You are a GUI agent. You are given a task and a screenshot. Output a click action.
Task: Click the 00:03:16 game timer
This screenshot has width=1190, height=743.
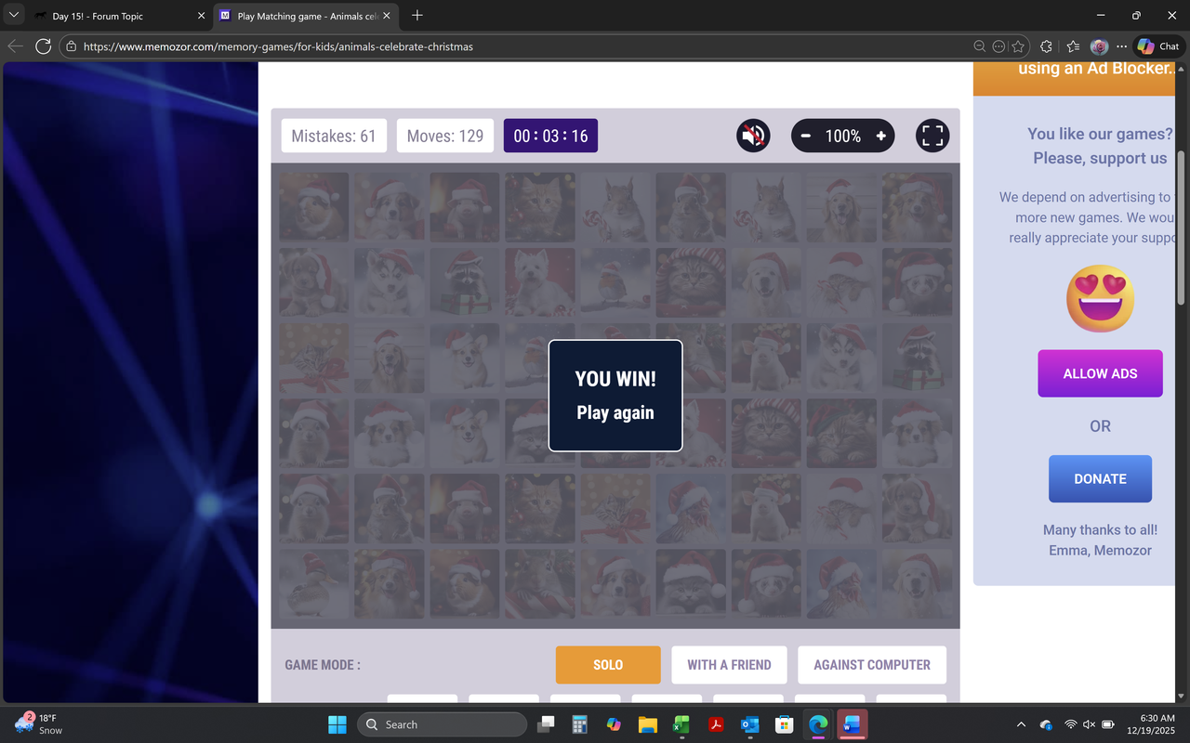(x=550, y=136)
